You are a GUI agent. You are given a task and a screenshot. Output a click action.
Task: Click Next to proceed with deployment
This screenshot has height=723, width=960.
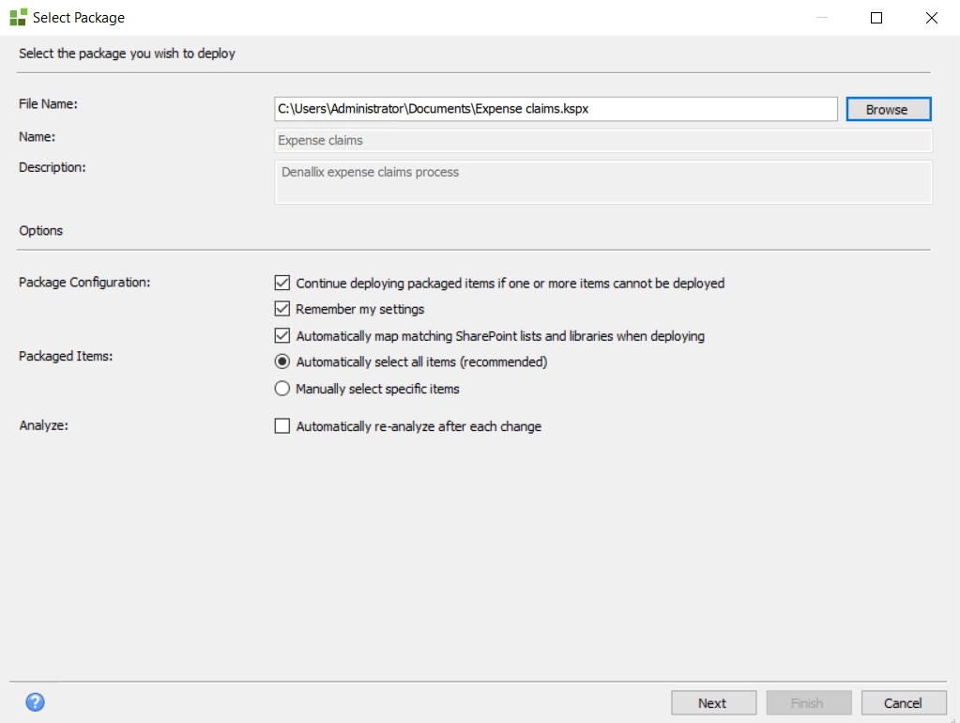713,702
